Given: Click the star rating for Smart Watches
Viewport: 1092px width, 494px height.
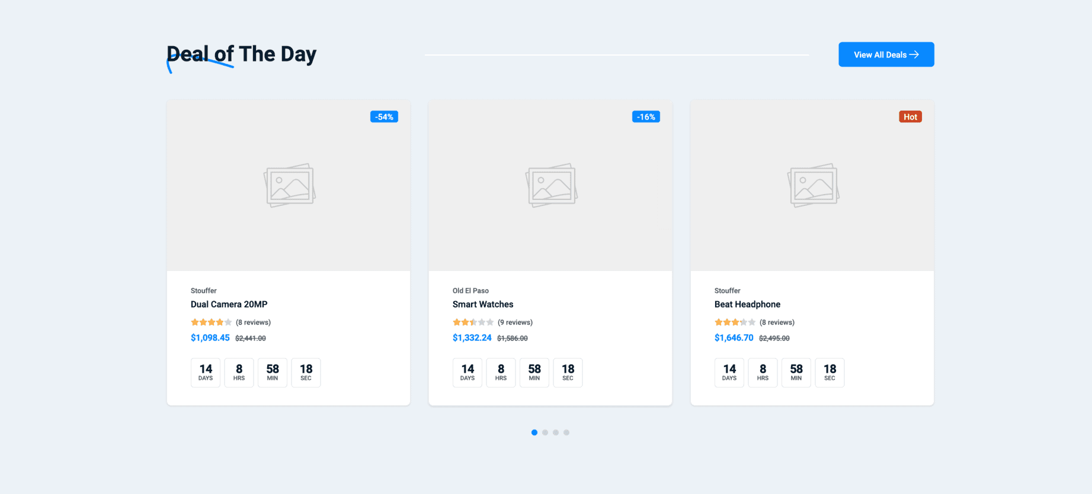Looking at the screenshot, I should coord(473,322).
